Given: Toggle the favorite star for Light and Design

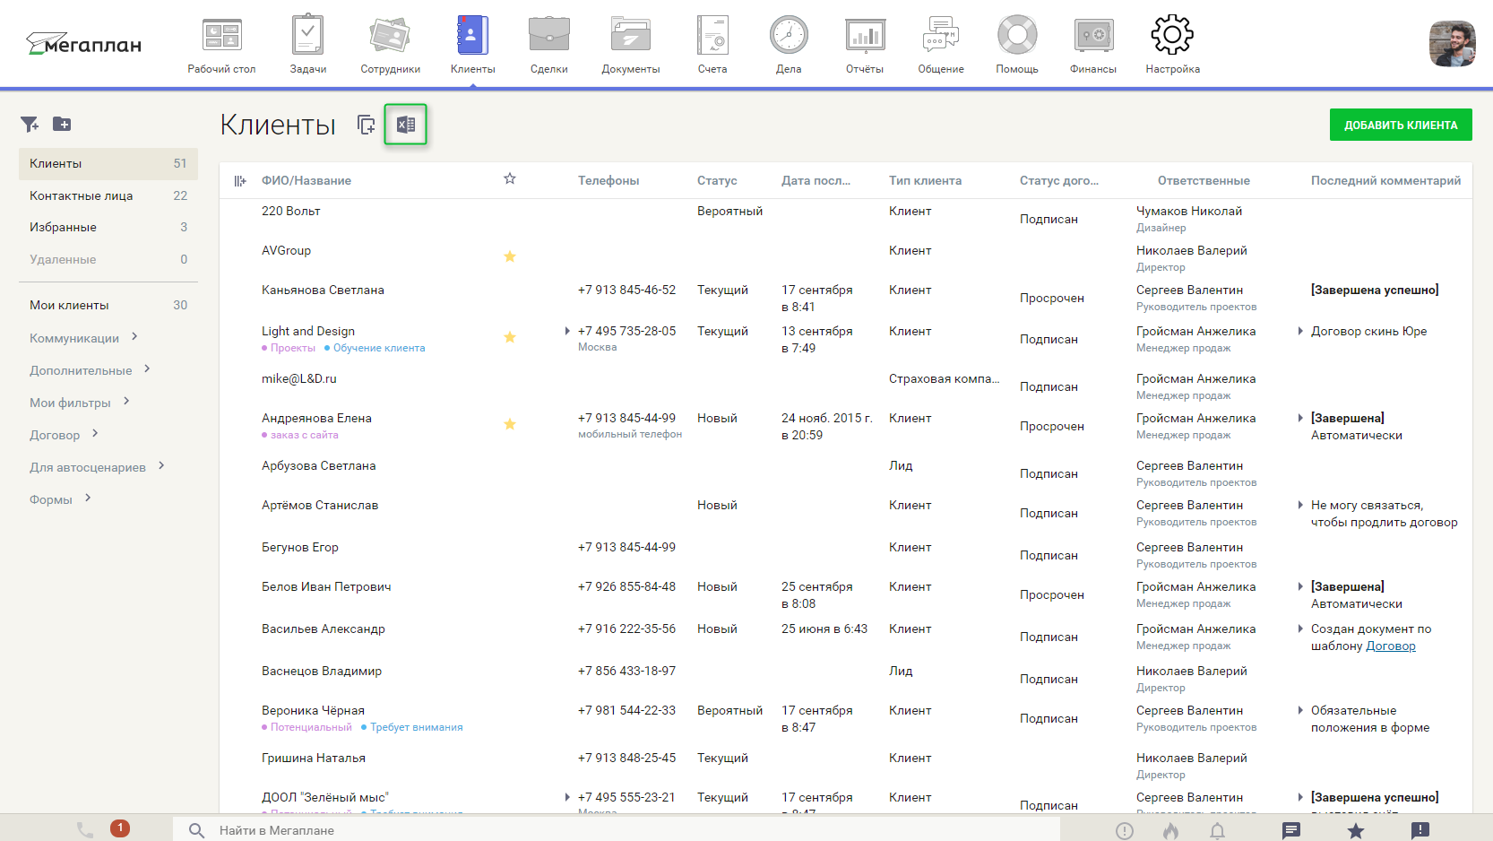Looking at the screenshot, I should point(510,337).
